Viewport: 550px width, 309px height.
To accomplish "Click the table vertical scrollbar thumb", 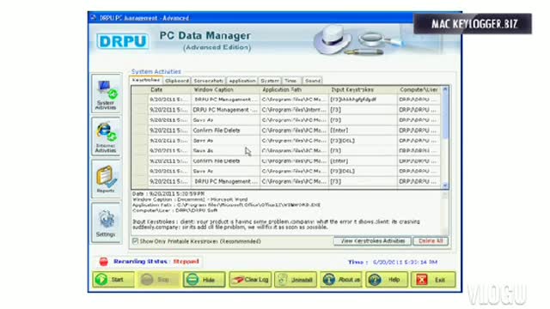I will (445, 116).
